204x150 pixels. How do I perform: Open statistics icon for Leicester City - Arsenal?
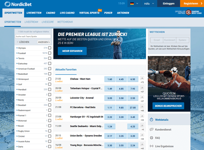pyautogui.click(x=142, y=97)
